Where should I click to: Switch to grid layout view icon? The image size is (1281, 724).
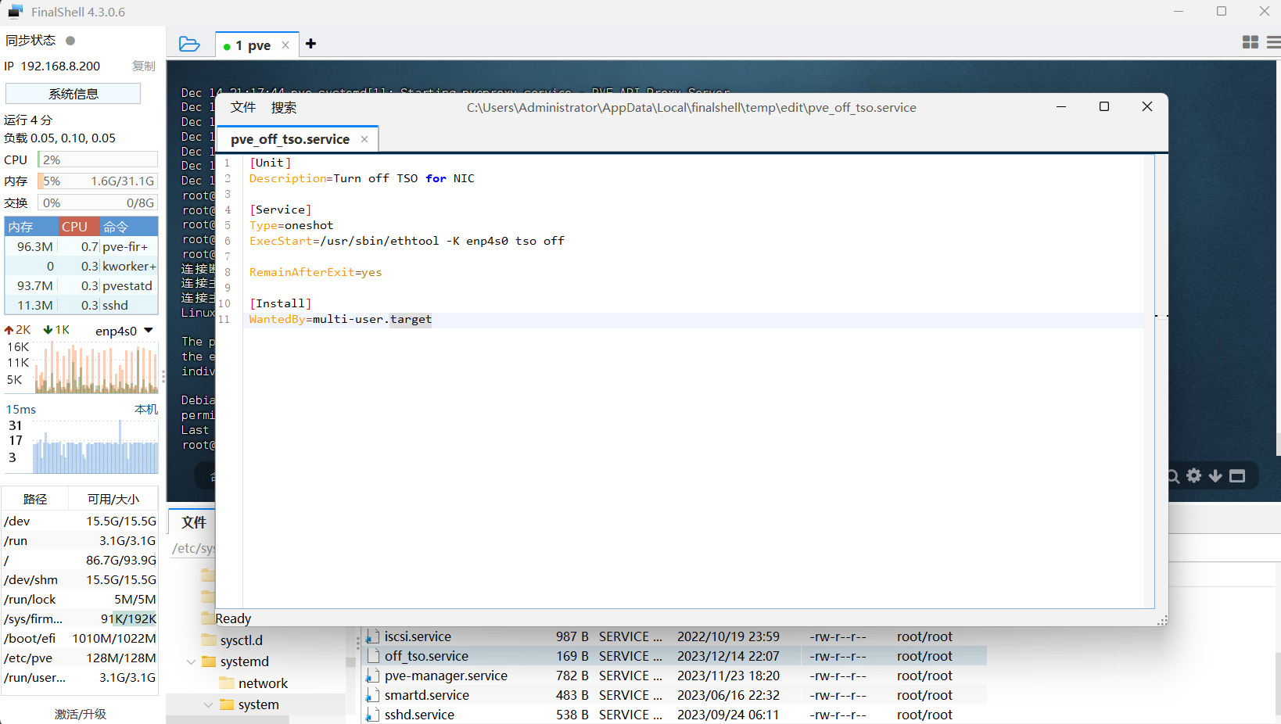[x=1250, y=42]
